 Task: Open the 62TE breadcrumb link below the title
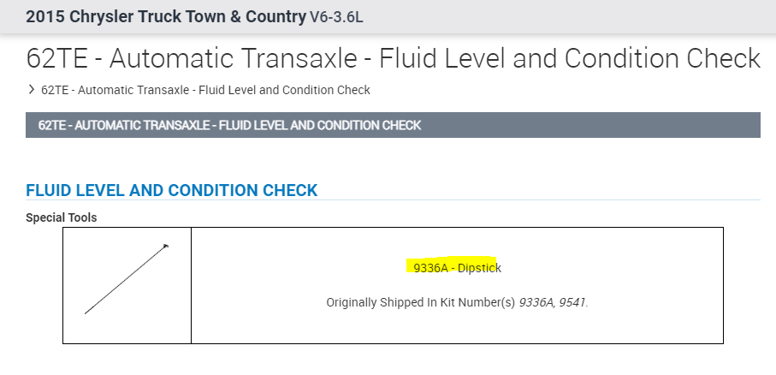click(205, 90)
